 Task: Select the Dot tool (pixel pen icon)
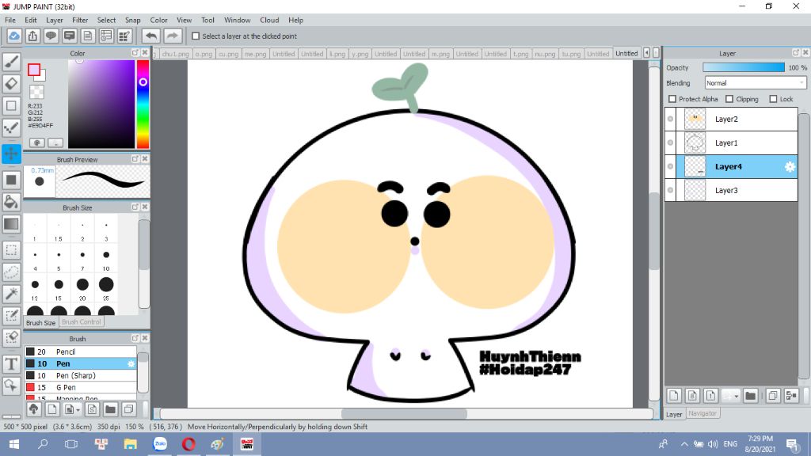coord(11,127)
